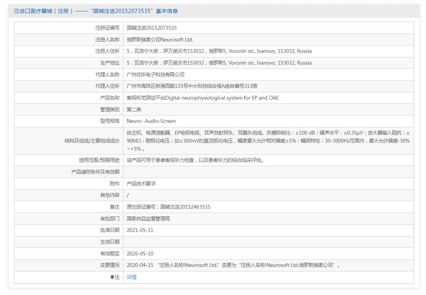Viewport: 426px width, 295px height.
Task: Click the 代理人住所 address value
Action: (x=194, y=86)
